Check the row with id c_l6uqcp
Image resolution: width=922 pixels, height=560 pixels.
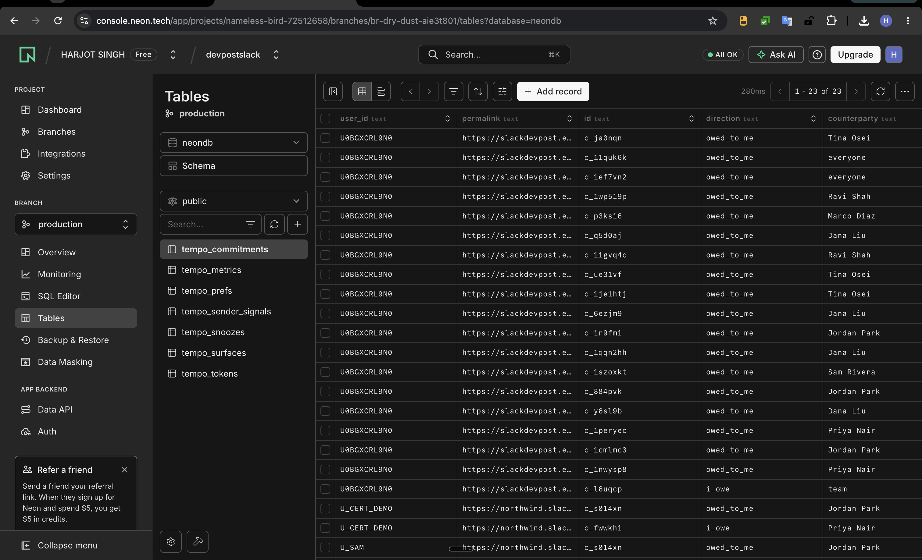(x=325, y=489)
